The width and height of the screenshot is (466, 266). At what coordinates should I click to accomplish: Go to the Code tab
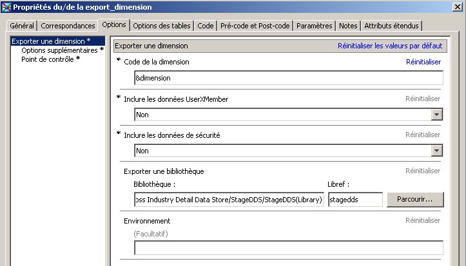[206, 26]
